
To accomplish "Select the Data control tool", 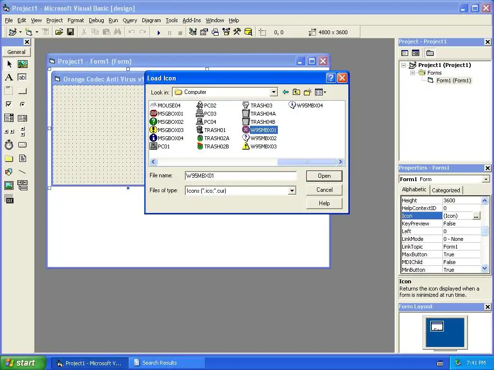I will [22, 185].
